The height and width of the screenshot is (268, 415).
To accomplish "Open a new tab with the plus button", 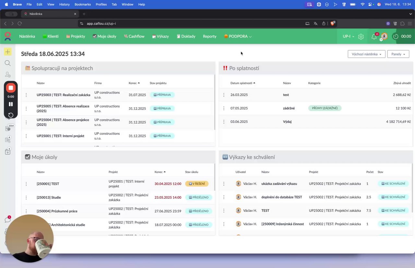I will point(84,14).
